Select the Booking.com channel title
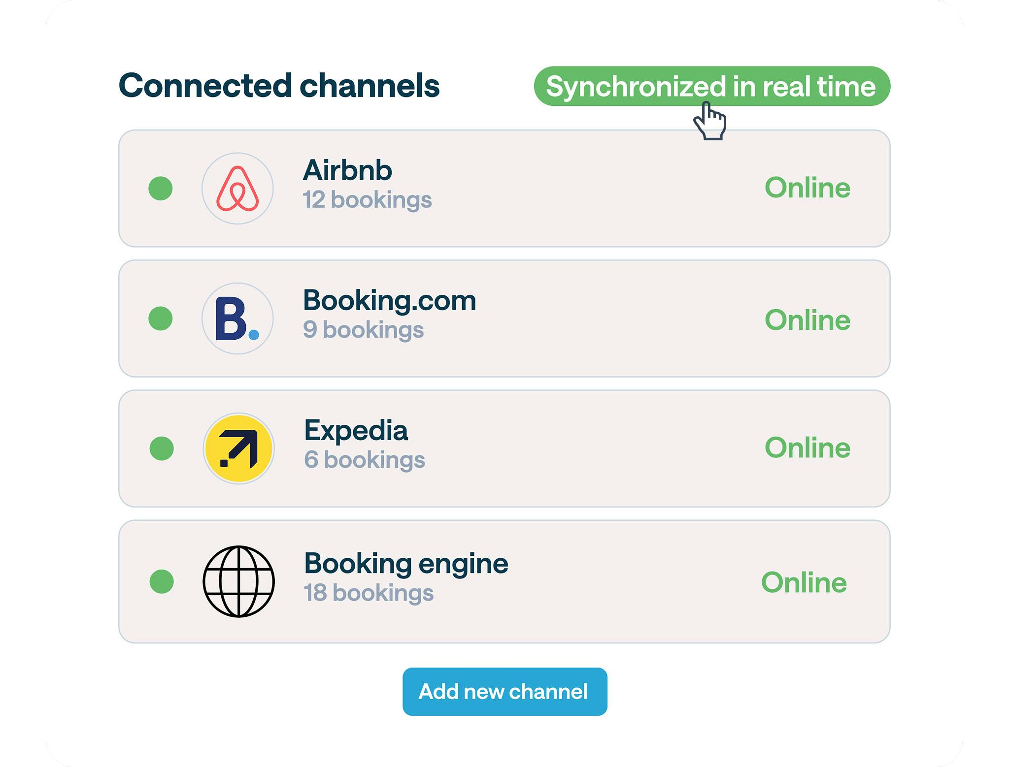 click(x=389, y=300)
